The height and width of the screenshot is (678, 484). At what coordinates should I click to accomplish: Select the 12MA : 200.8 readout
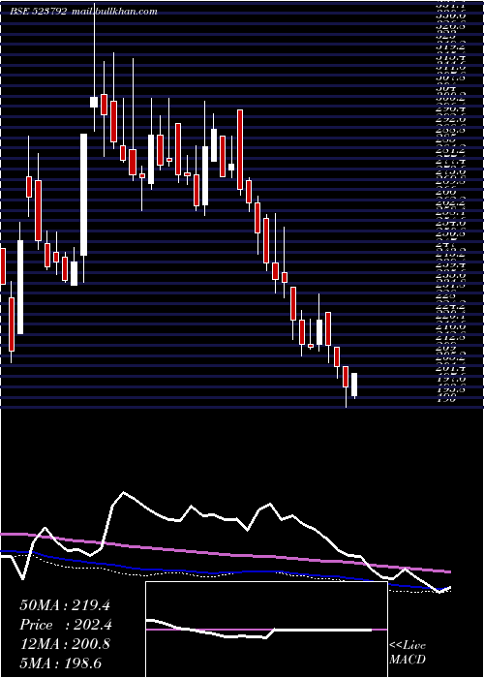(65, 644)
